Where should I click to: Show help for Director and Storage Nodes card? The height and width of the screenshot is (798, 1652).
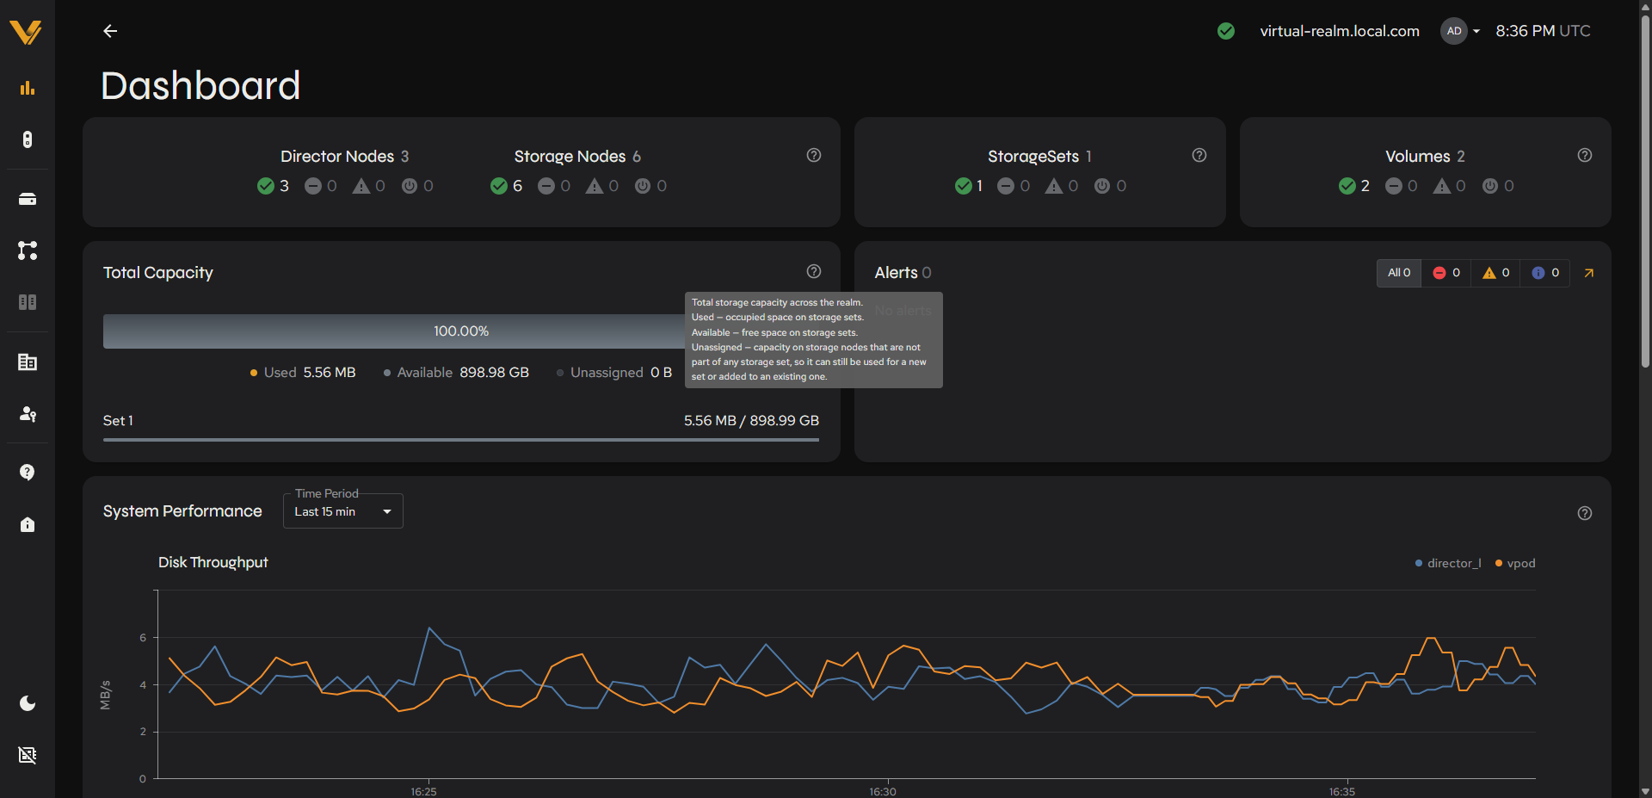point(814,155)
